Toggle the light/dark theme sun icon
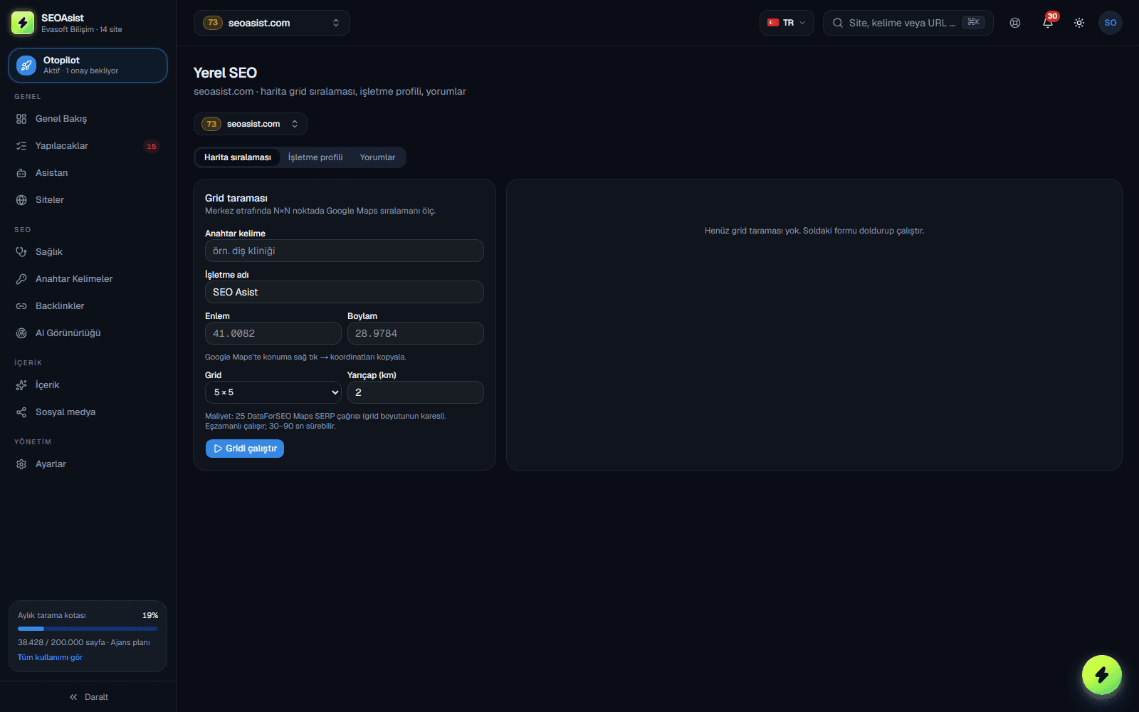Viewport: 1139px width, 712px height. (x=1079, y=23)
